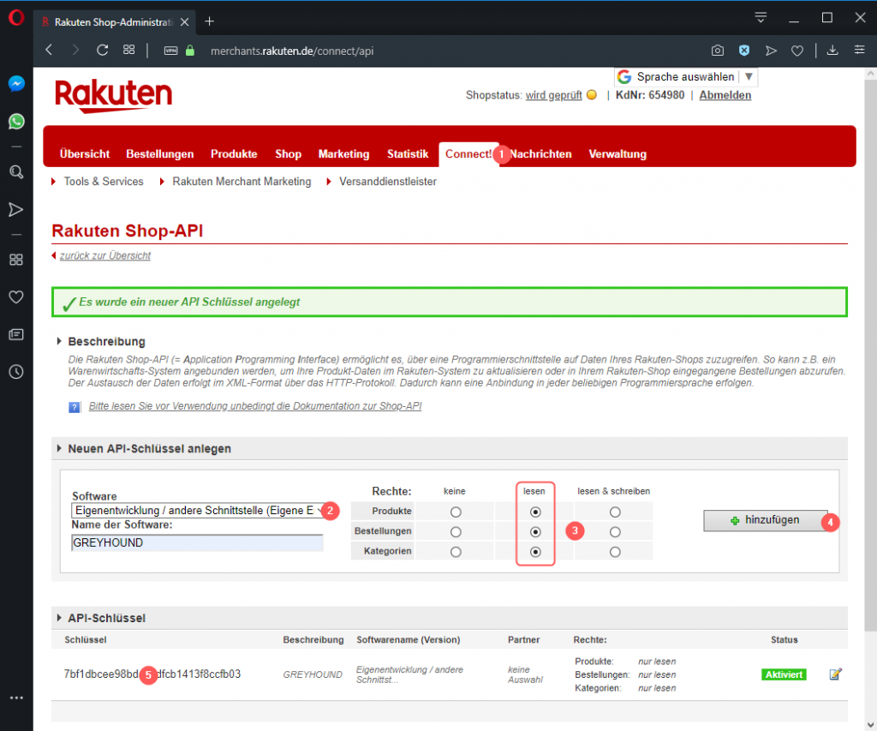The width and height of the screenshot is (877, 731).
Task: Open the Übersicht navigation tab
Action: [85, 154]
